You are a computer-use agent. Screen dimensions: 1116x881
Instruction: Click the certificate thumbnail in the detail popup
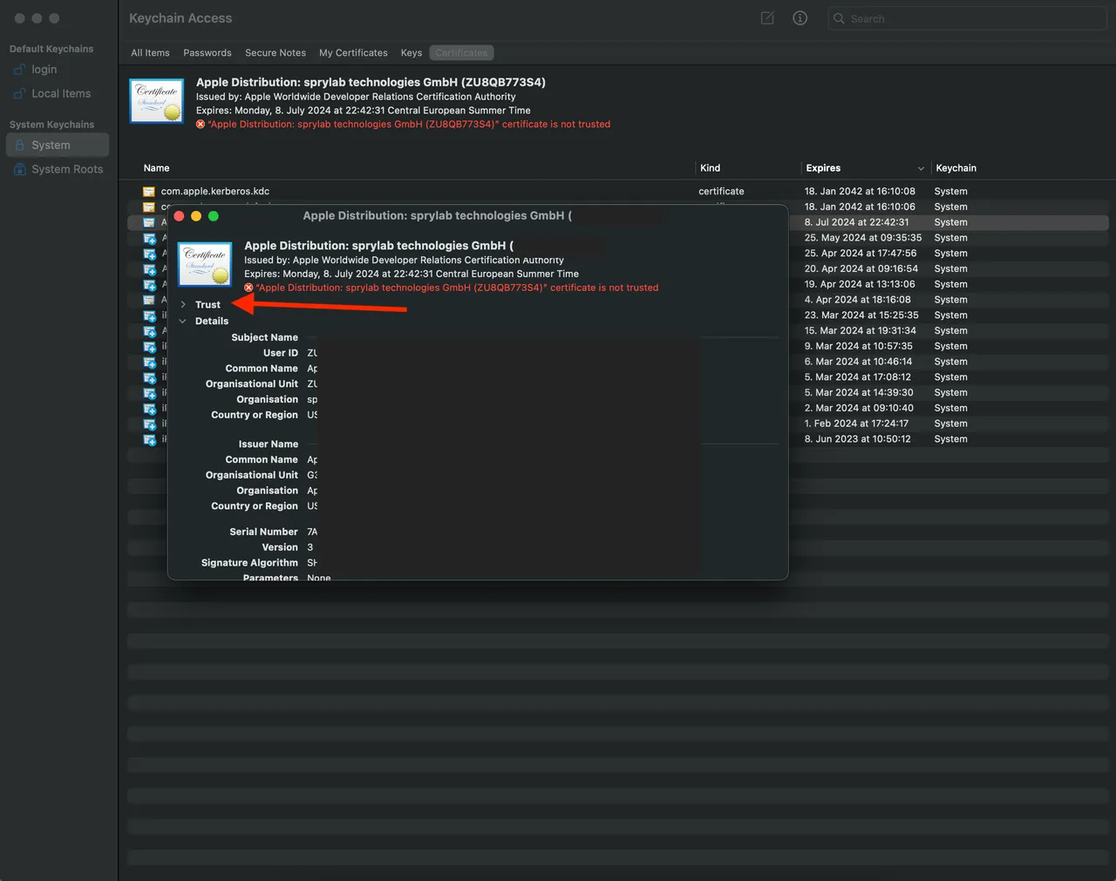click(x=204, y=264)
